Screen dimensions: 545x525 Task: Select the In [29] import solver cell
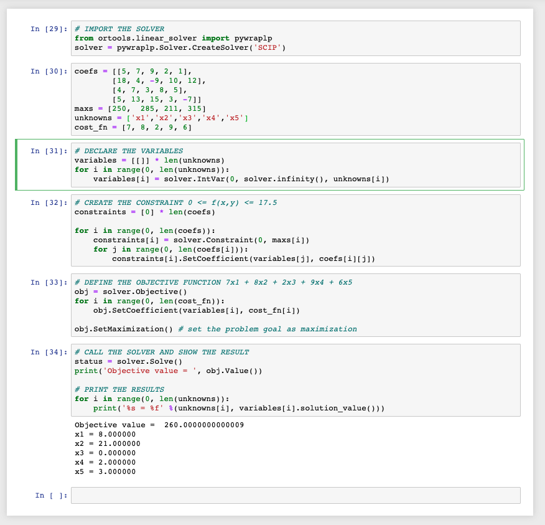(296, 38)
